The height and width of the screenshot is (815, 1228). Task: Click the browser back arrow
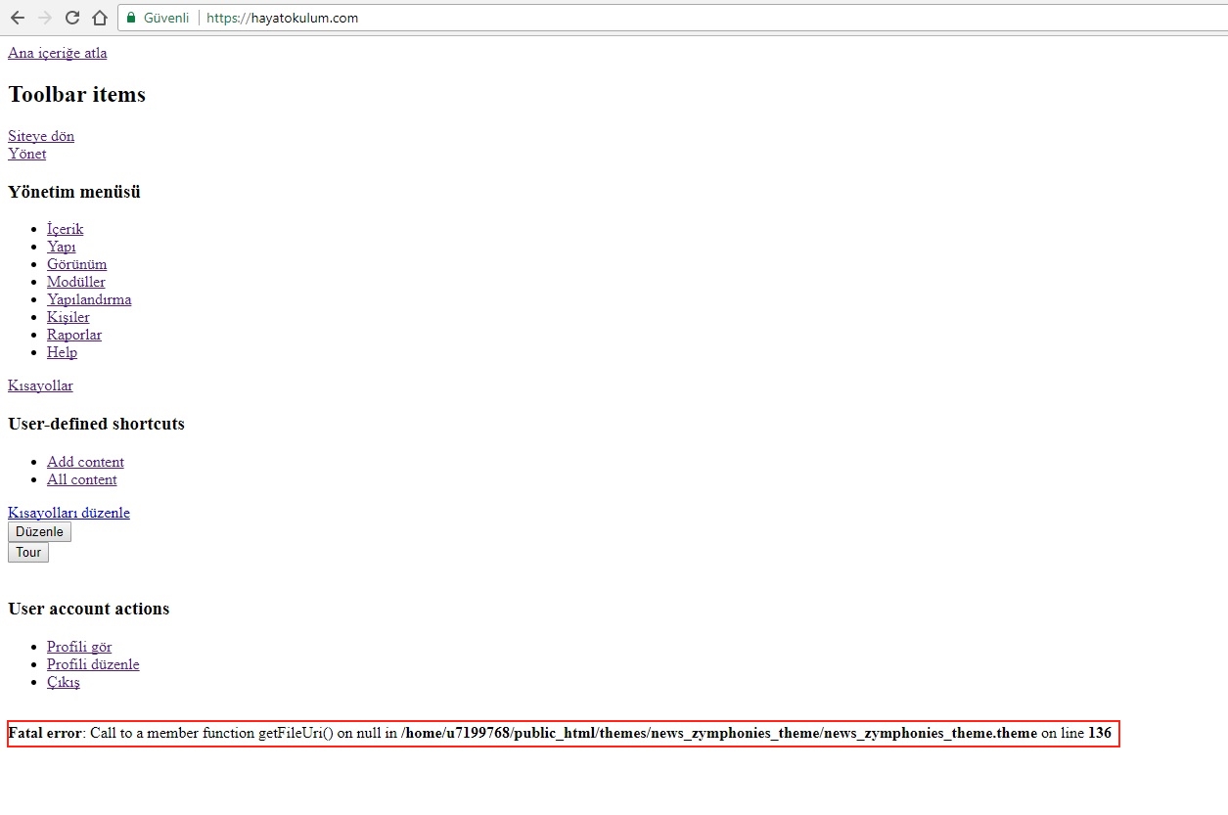pos(17,18)
